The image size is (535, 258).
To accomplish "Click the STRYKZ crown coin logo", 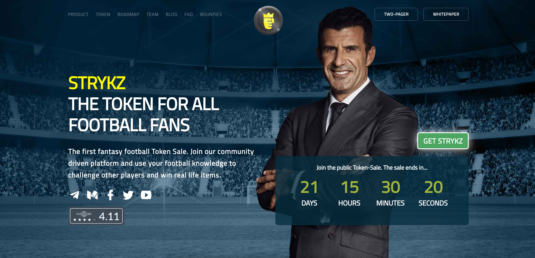I will pyautogui.click(x=268, y=20).
